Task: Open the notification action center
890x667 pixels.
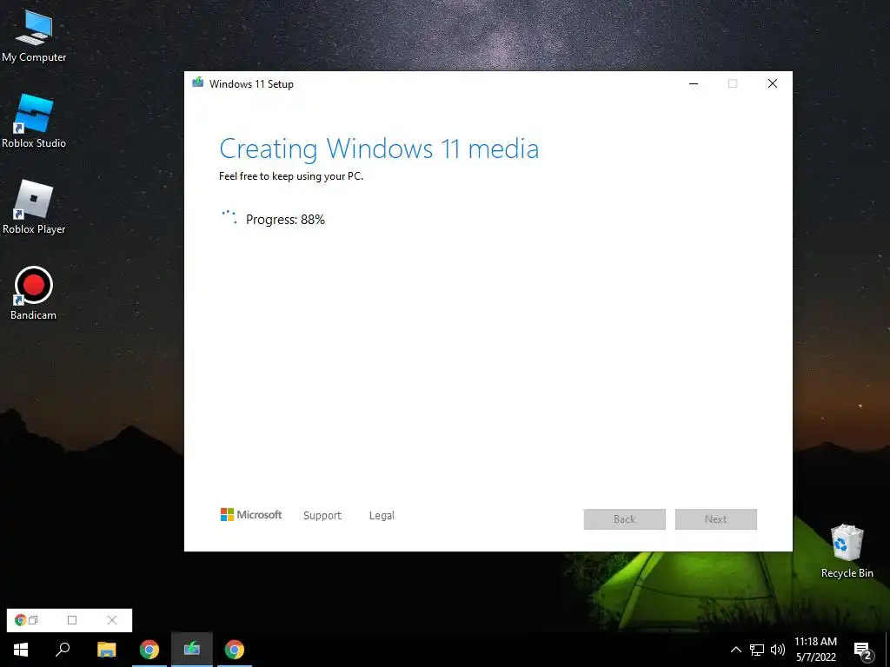Action: [x=863, y=651]
